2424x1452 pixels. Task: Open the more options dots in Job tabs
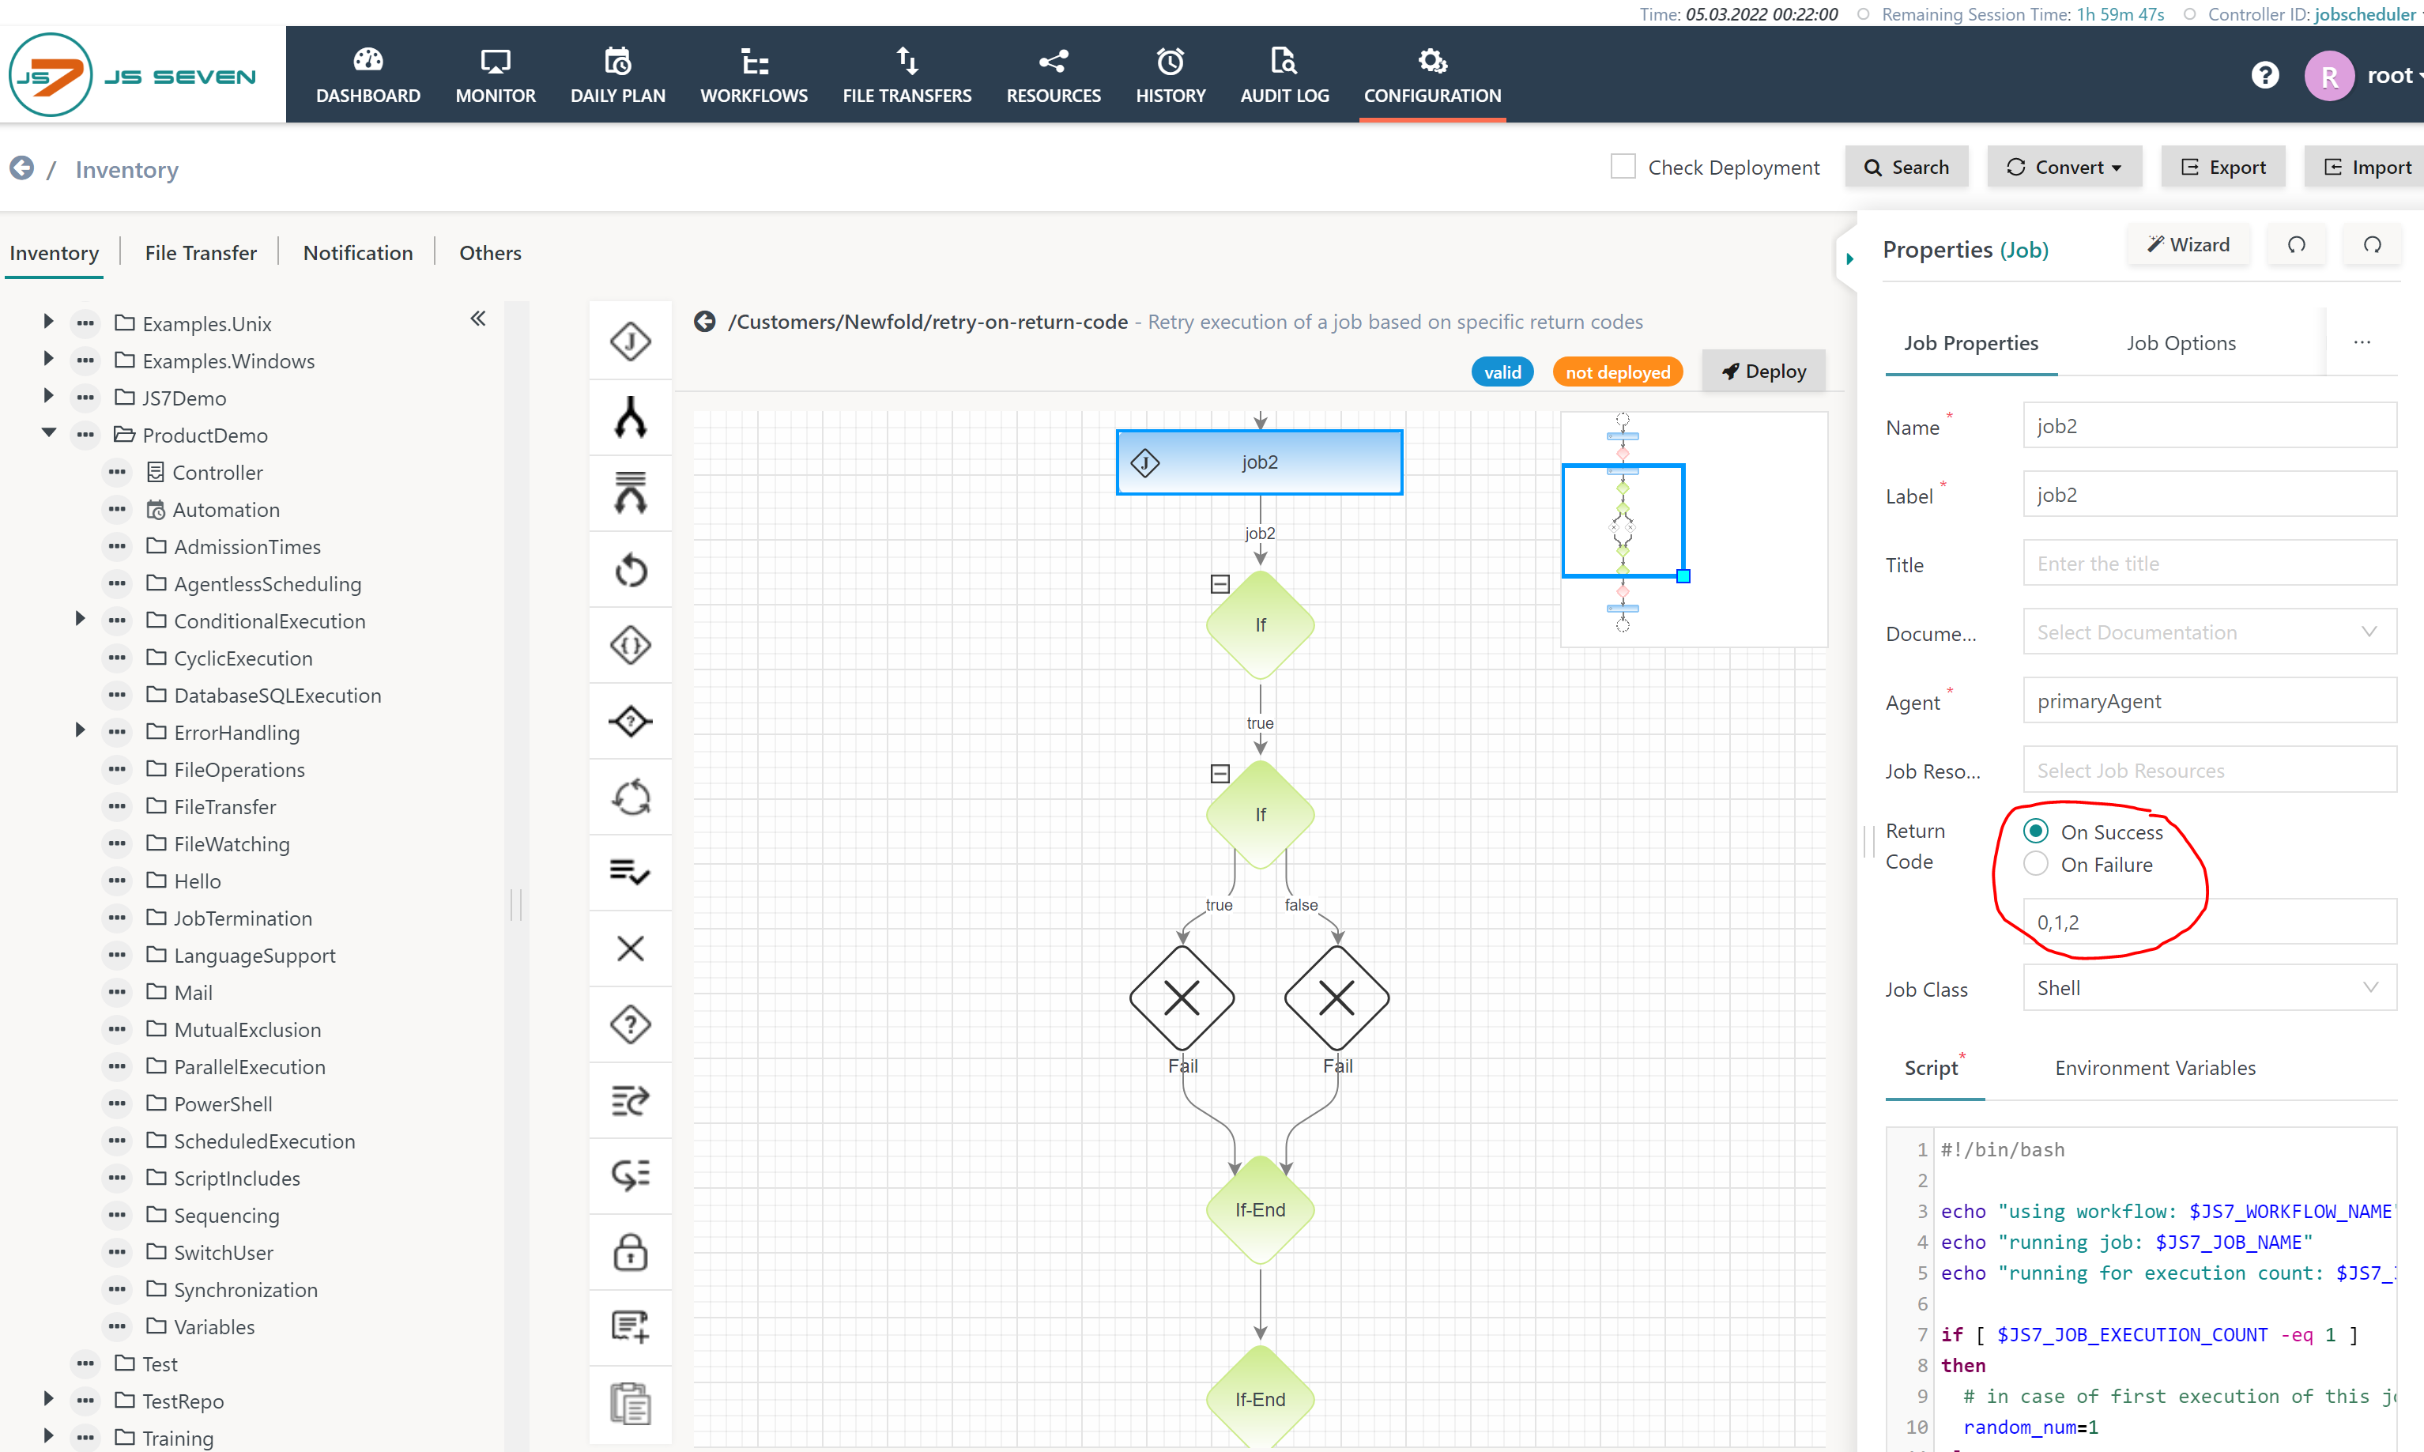pos(2362,342)
